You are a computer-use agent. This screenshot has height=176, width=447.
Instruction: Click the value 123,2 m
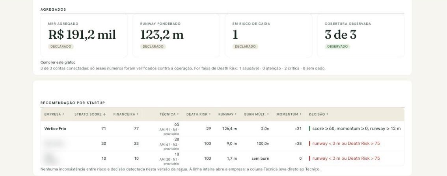point(162,35)
